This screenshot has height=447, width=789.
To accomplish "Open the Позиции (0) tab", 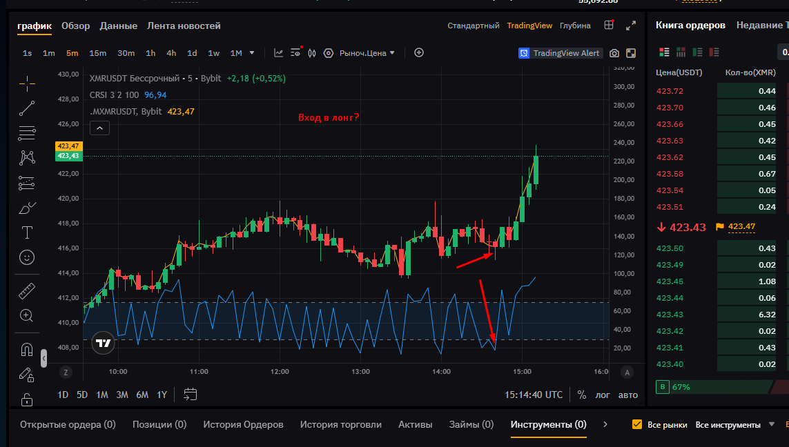I will 159,424.
